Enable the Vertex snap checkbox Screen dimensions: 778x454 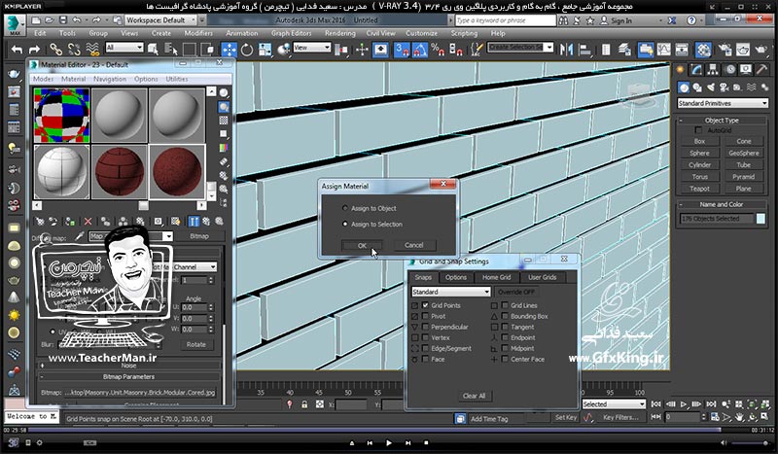425,337
